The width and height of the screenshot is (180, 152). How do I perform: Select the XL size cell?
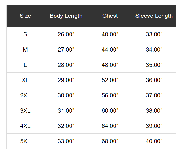click(x=25, y=80)
